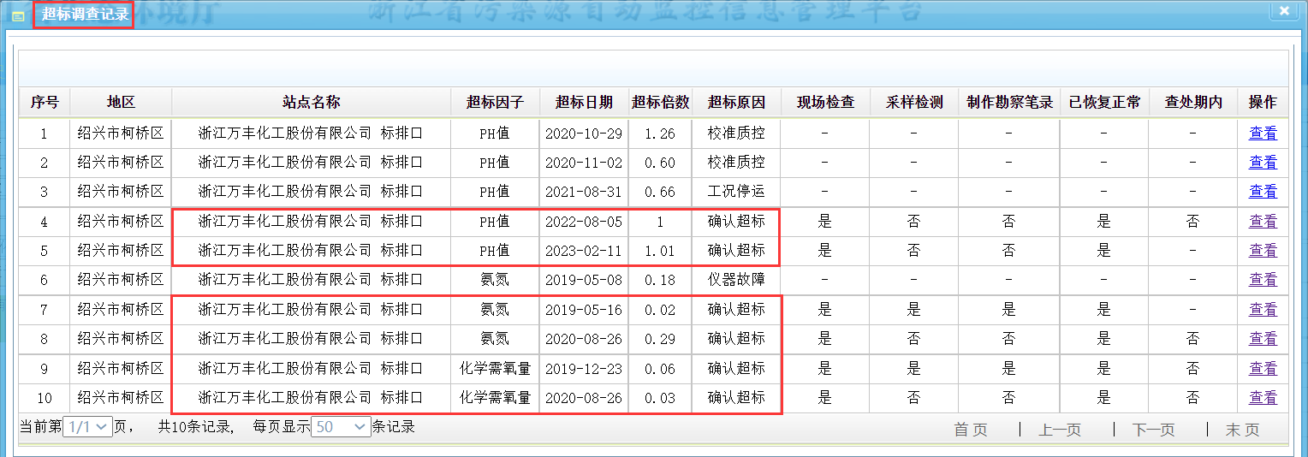
Task: Click exceedance multiple 0.03
Action: click(660, 398)
